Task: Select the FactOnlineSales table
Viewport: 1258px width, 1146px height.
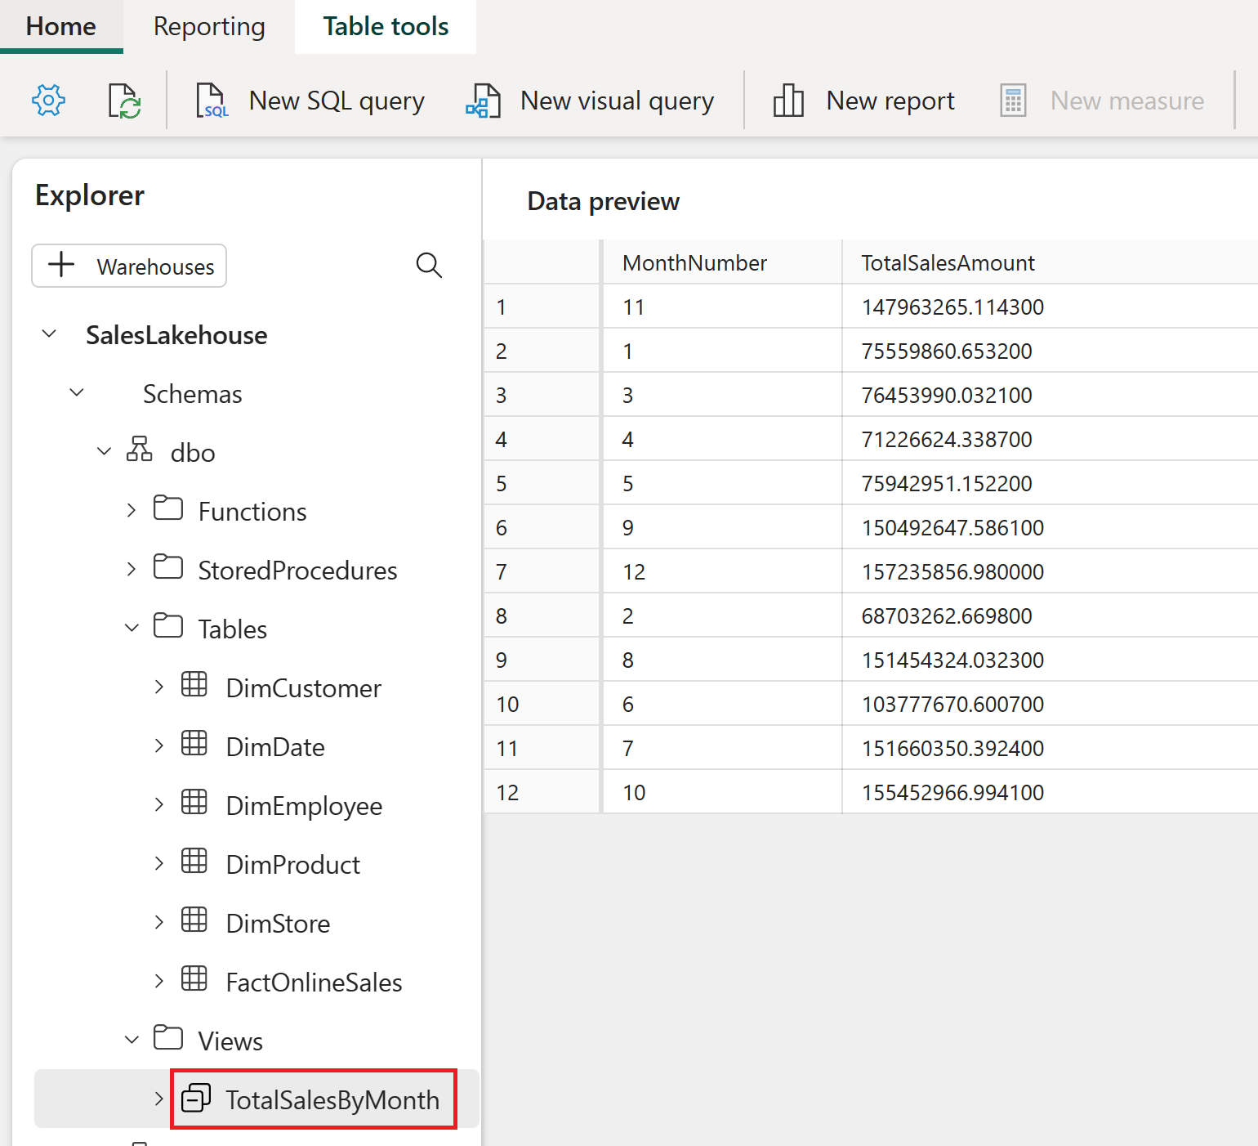Action: 314,983
